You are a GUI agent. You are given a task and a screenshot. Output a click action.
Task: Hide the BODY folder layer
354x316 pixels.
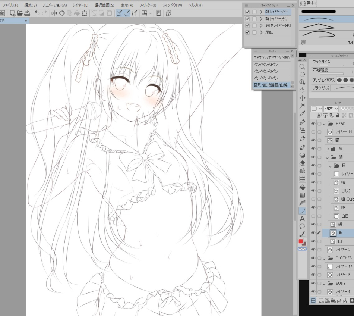coord(313,284)
